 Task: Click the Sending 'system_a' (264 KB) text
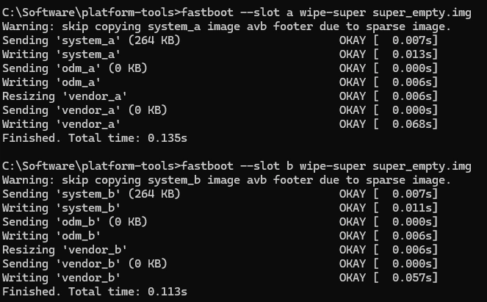click(91, 40)
